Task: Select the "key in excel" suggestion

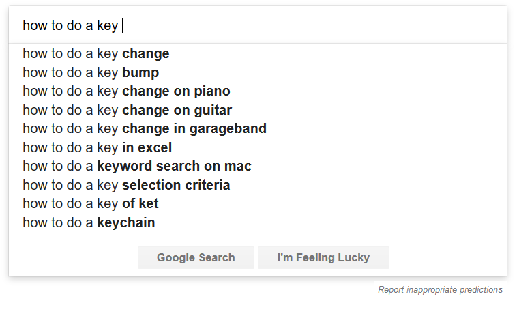Action: click(x=97, y=147)
